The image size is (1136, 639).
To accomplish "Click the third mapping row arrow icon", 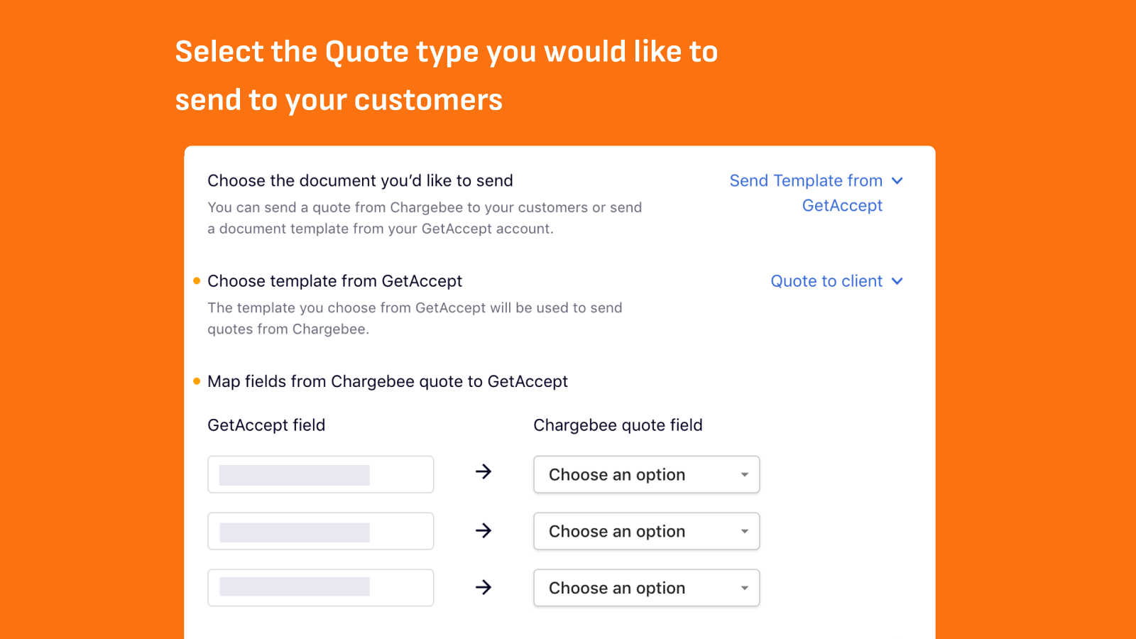I will pyautogui.click(x=484, y=587).
